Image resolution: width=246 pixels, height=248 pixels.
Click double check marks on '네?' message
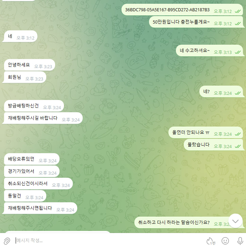point(237,93)
